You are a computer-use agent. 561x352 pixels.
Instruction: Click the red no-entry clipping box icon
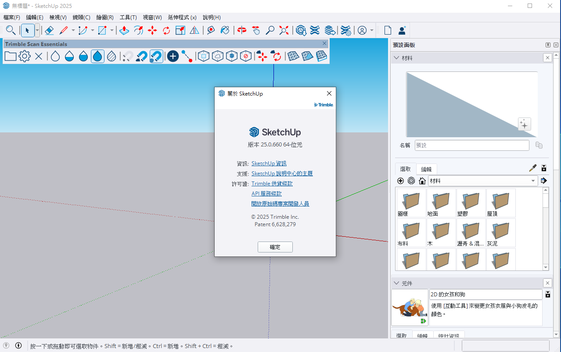point(246,56)
